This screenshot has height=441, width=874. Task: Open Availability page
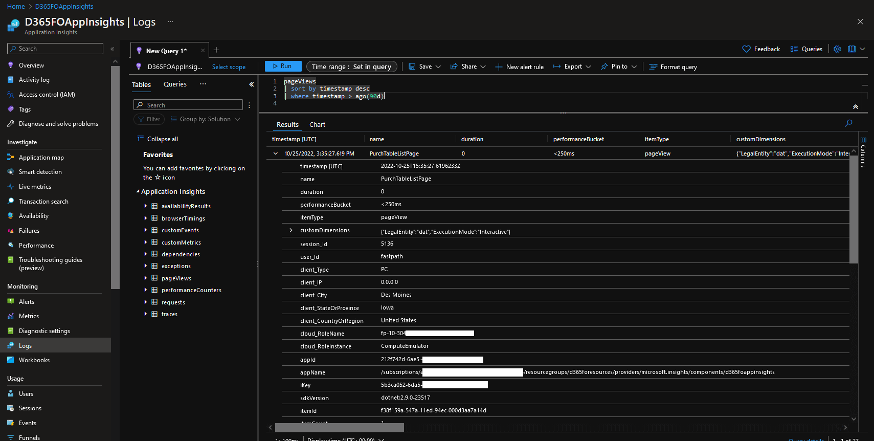33,216
